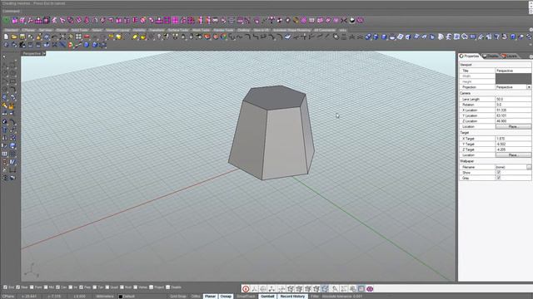The width and height of the screenshot is (533, 299).
Task: Toggle SmartTrack in status bar
Action: point(247,297)
